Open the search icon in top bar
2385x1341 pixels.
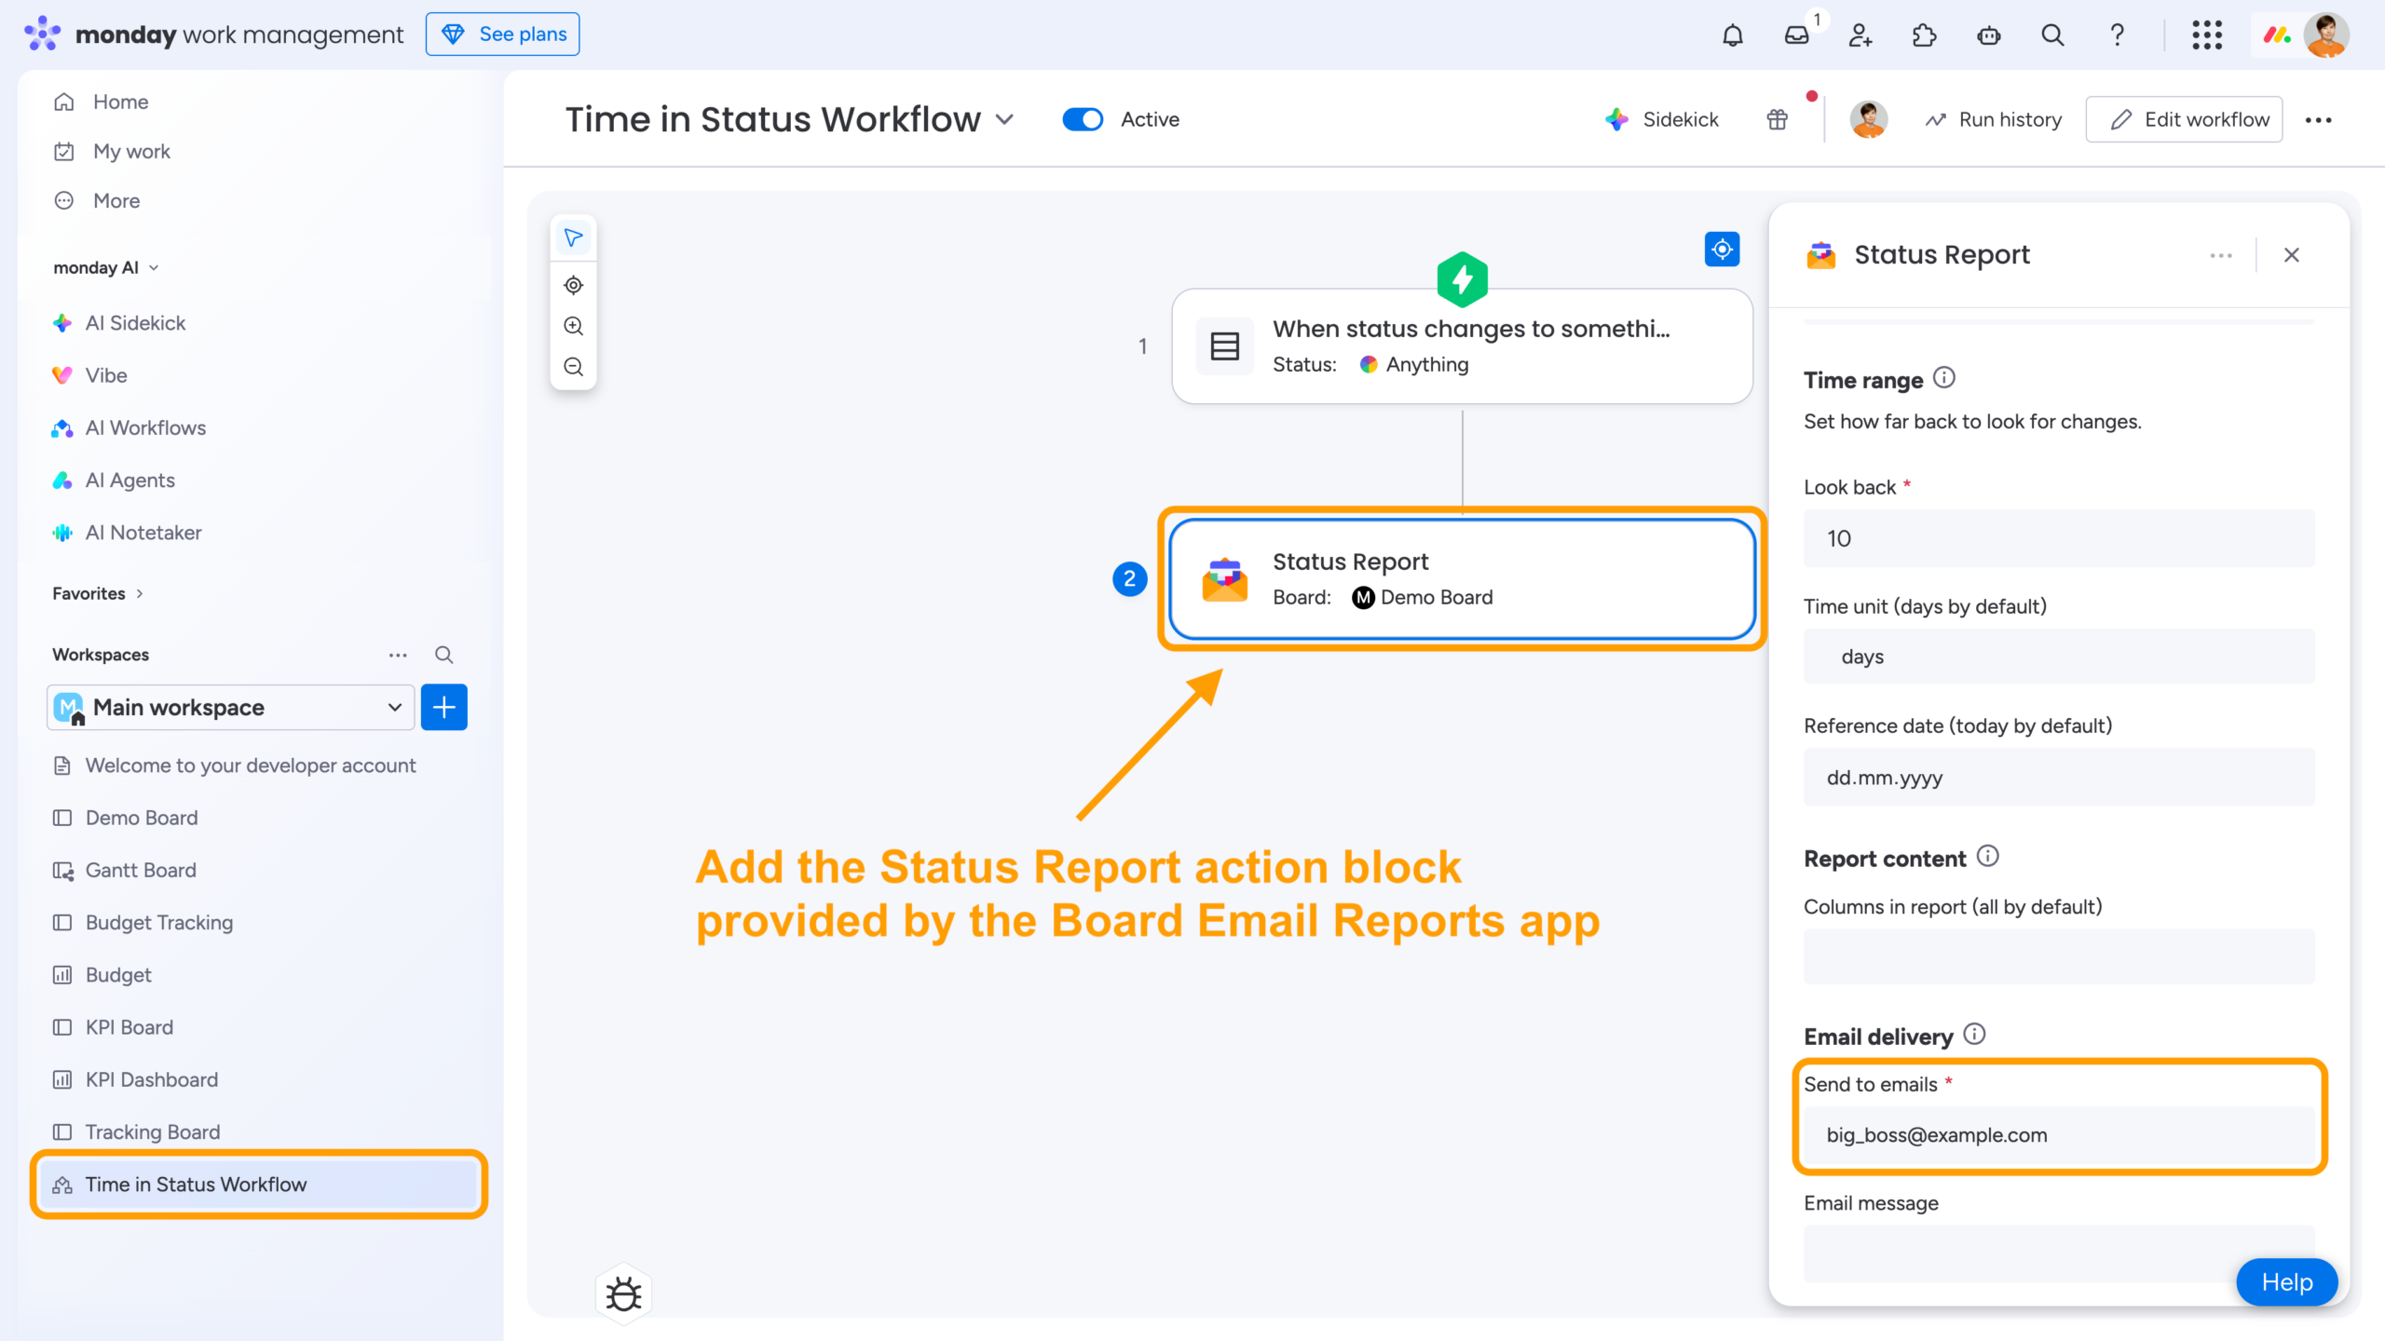2052,34
